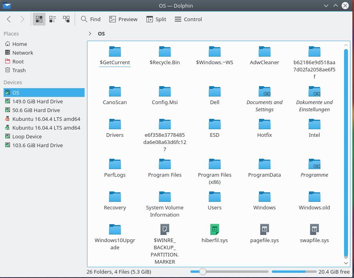The image size is (354, 278).
Task: Select the Loop Device entry
Action: coord(27,136)
